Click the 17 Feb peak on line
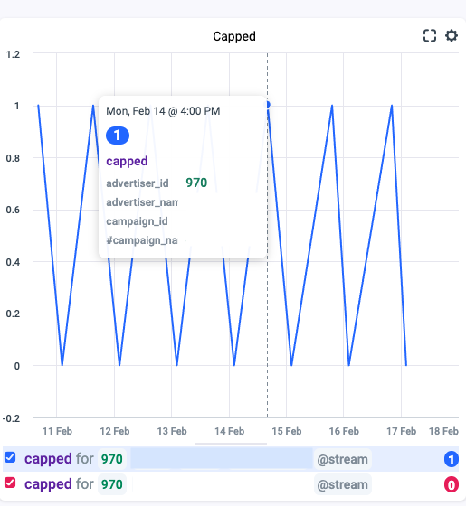466x506 pixels. [x=392, y=106]
